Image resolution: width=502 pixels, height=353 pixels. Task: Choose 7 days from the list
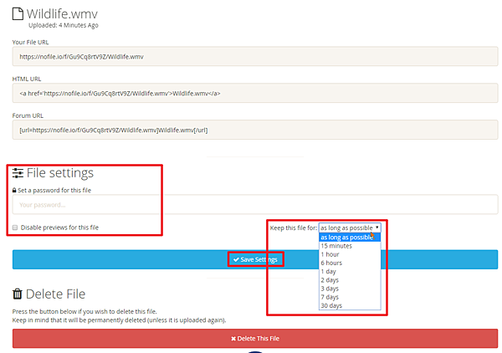tap(350, 297)
